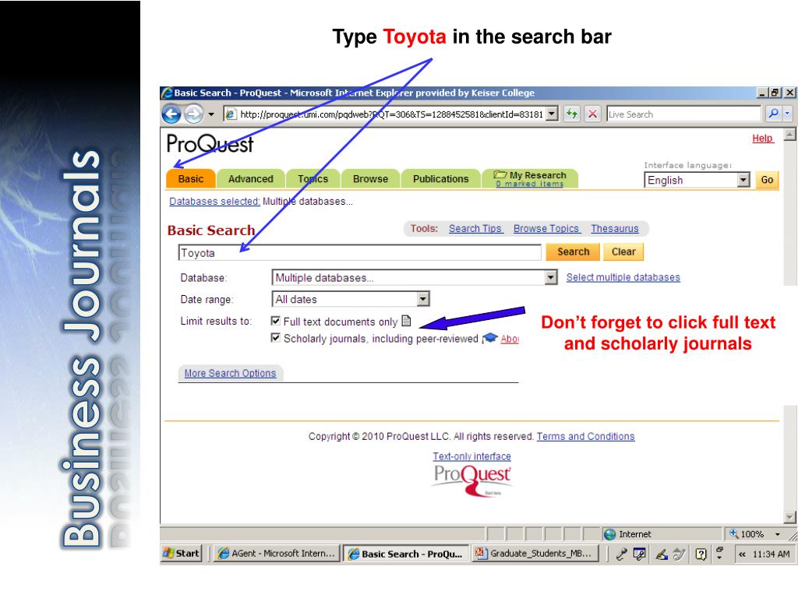
Task: Switch to AGent Internet Explorer taskbar window
Action: pyautogui.click(x=277, y=554)
